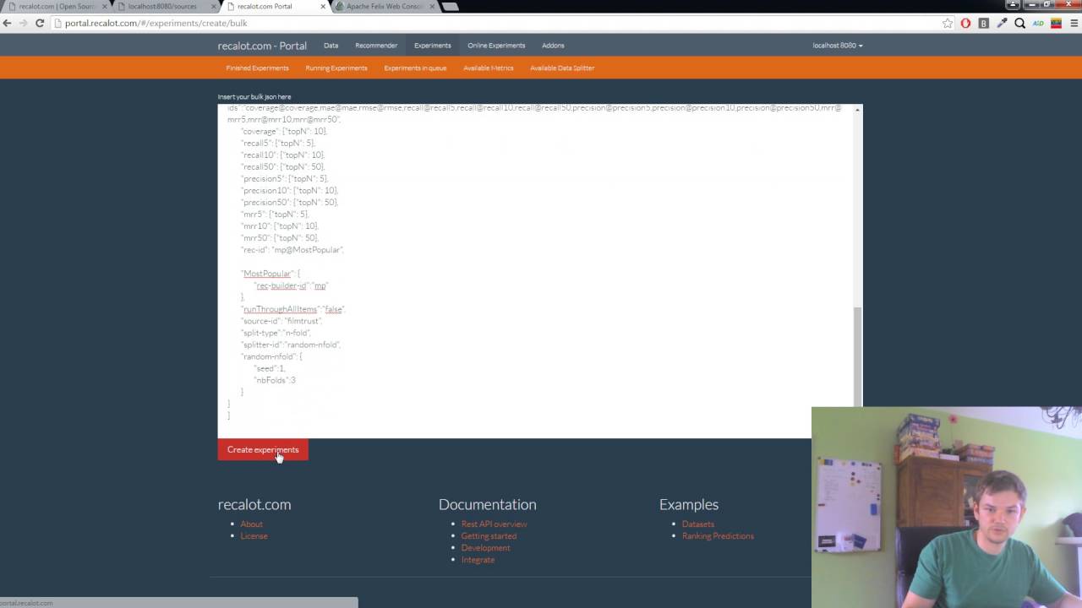View Available Data Splitter
1082x608 pixels.
(562, 68)
